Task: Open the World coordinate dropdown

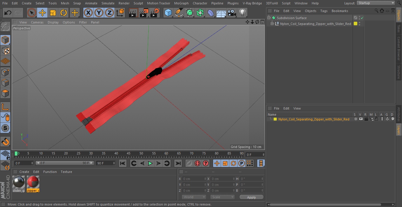Action: pyautogui.click(x=194, y=197)
